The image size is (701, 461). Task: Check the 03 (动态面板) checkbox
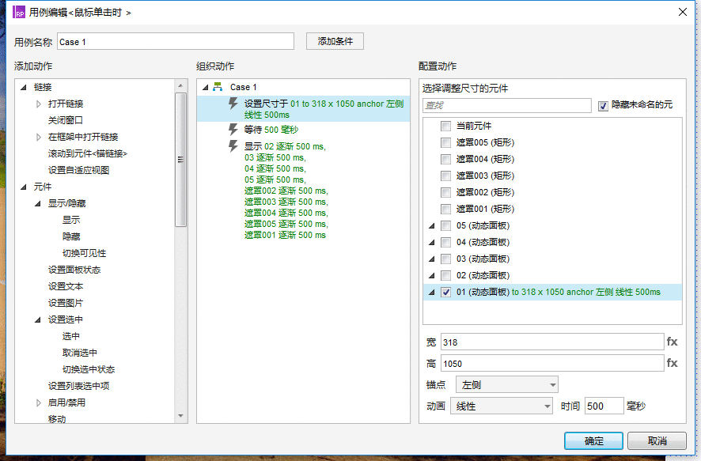tap(445, 259)
